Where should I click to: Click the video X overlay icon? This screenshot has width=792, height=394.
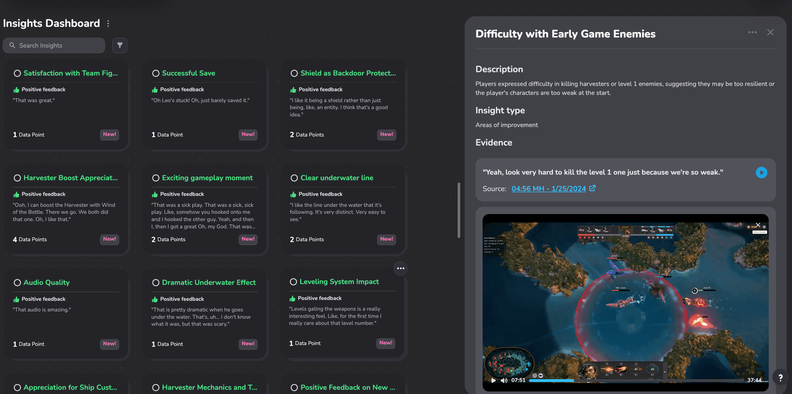pyautogui.click(x=758, y=225)
